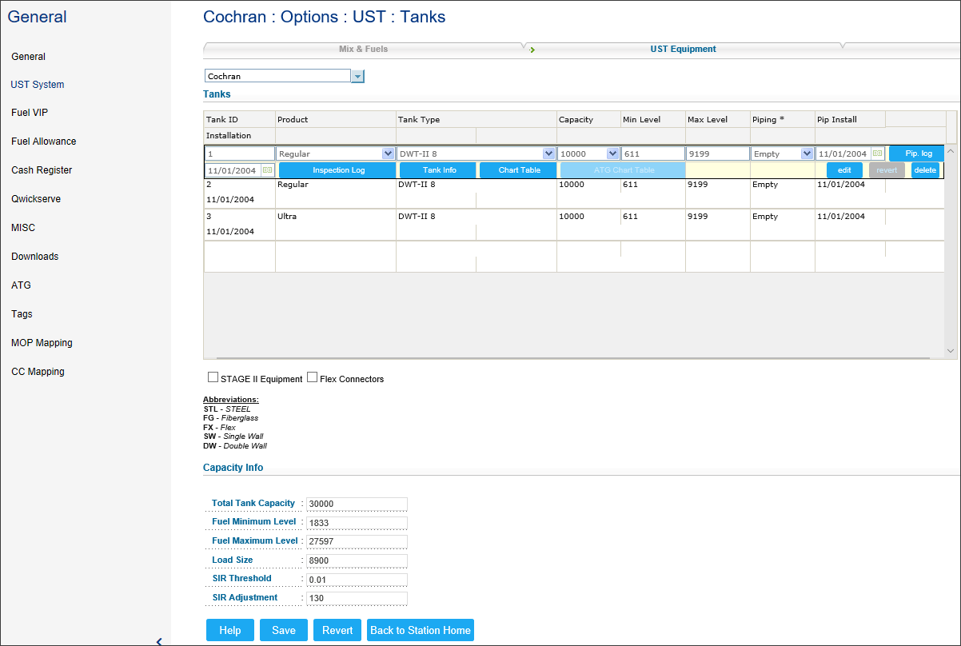
Task: Expand the Capacity dropdown showing 10000
Action: (612, 154)
